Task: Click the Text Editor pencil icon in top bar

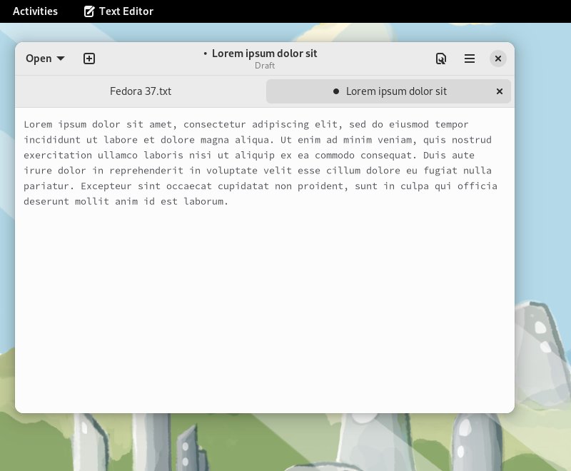Action: tap(89, 11)
